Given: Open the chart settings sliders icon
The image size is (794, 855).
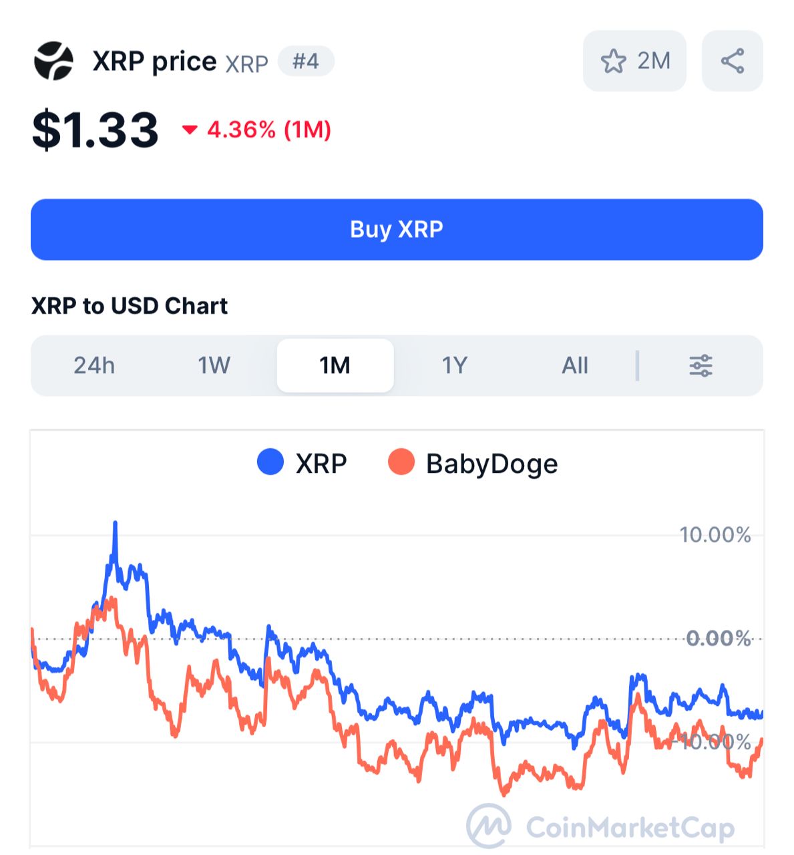Looking at the screenshot, I should click(x=702, y=365).
